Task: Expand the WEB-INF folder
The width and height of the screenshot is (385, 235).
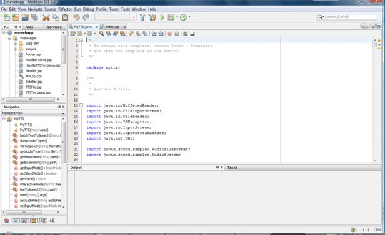Action: tap(15, 44)
